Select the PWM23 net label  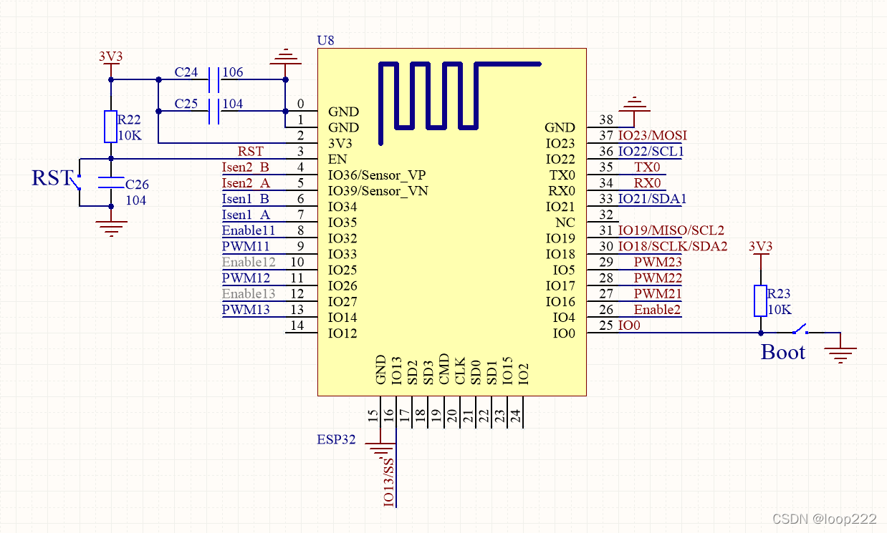(658, 262)
